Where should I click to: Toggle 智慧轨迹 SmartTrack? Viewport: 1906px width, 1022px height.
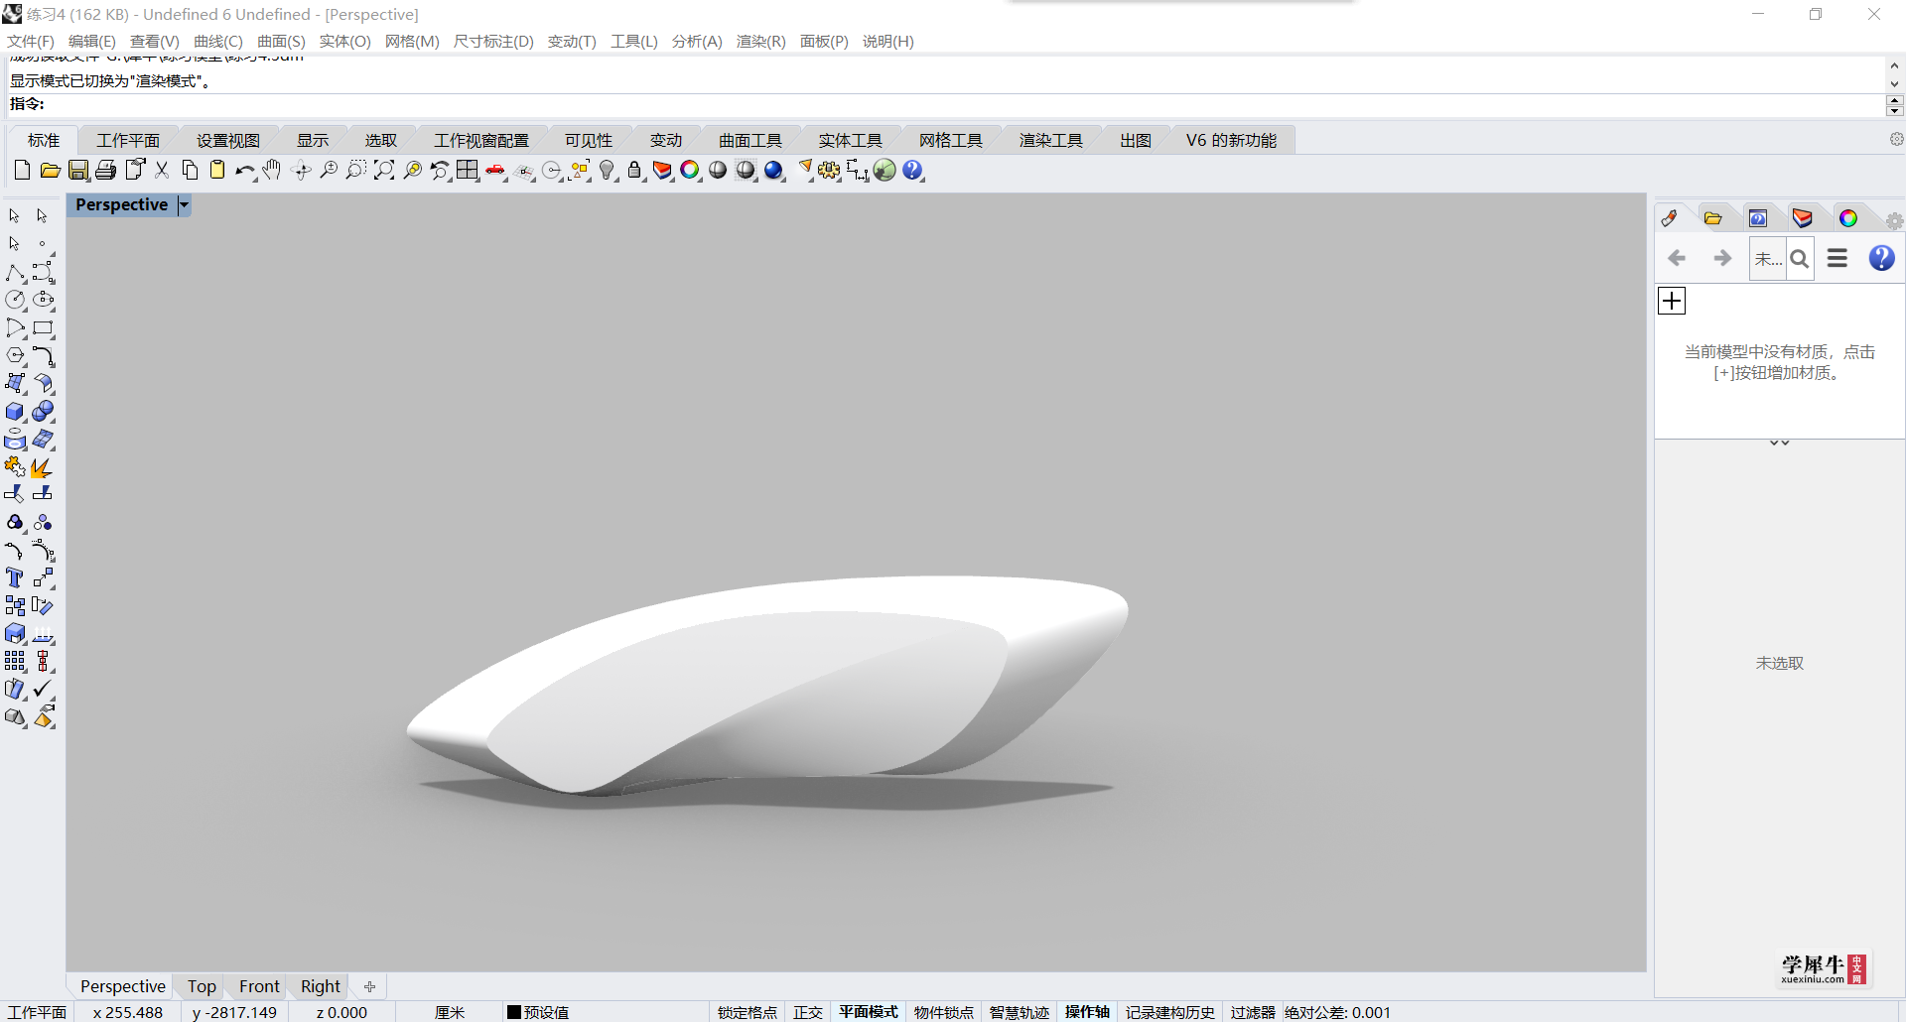click(1020, 1012)
